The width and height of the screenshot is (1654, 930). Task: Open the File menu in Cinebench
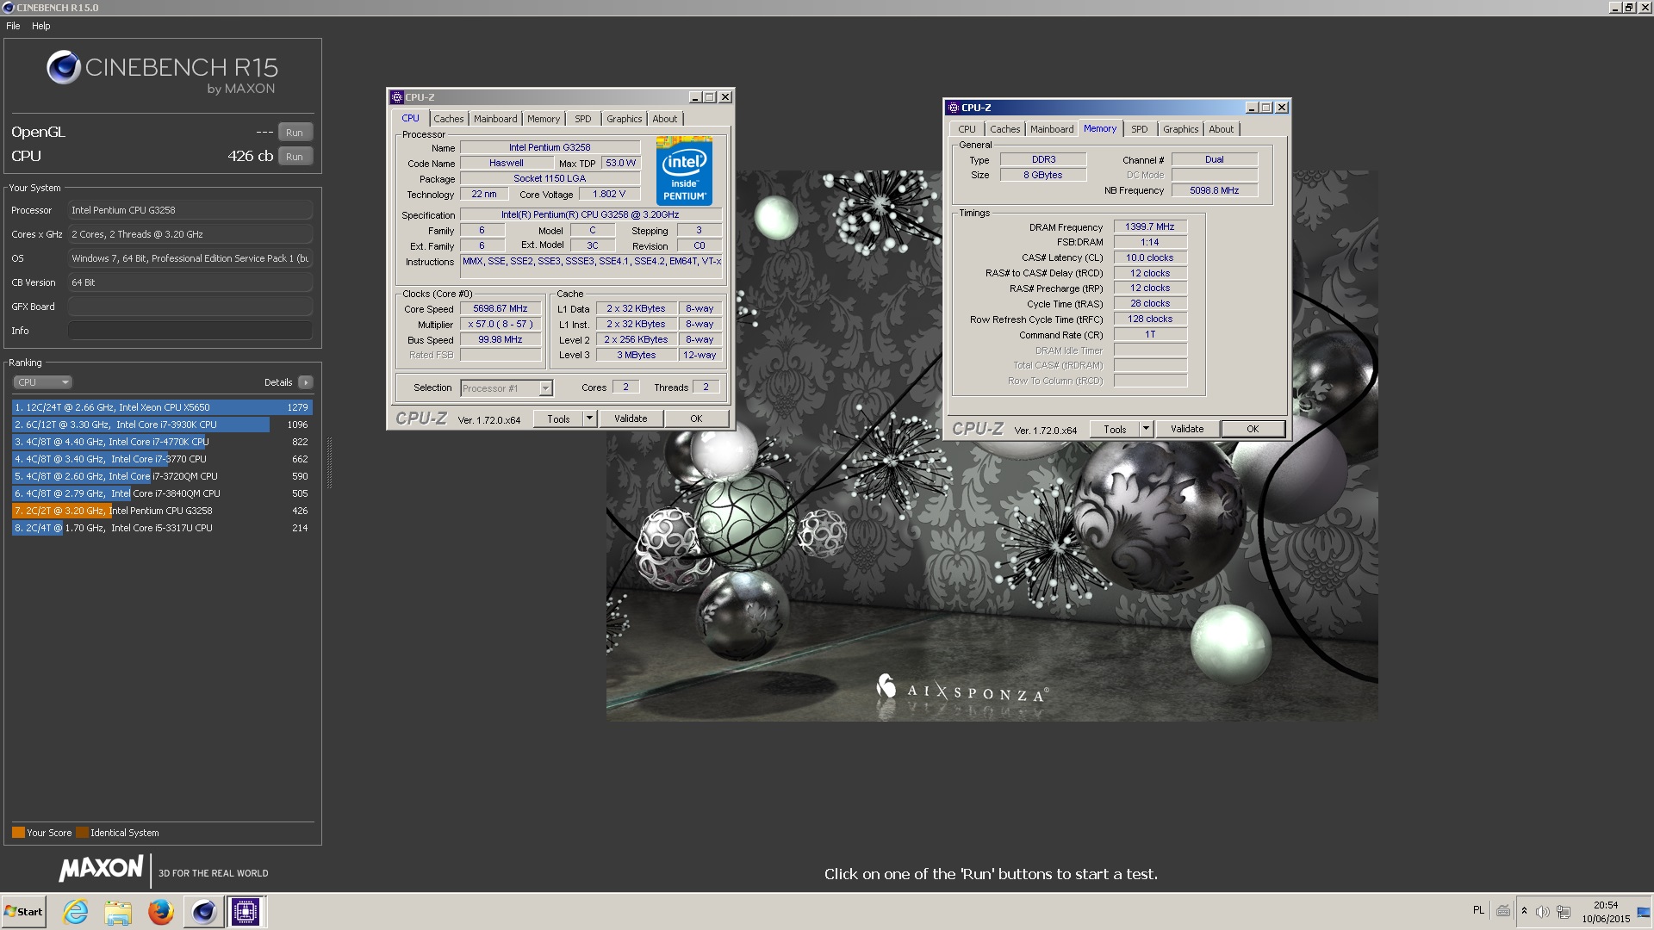13,26
